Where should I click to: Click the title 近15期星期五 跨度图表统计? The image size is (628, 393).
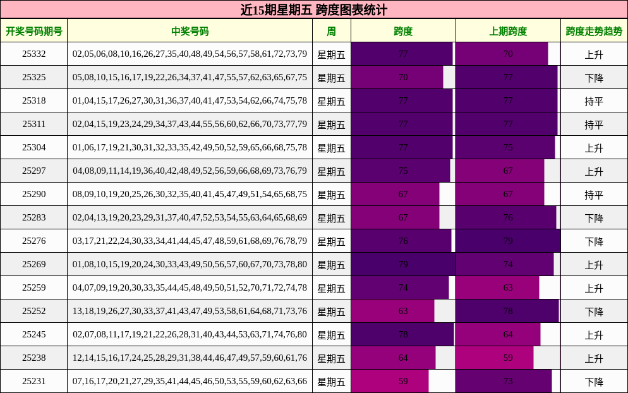(314, 9)
